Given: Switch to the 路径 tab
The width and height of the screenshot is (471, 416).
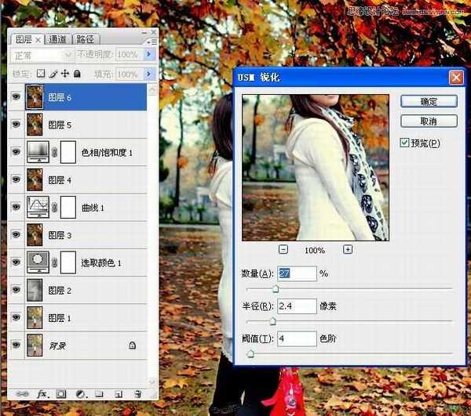Looking at the screenshot, I should (86, 39).
